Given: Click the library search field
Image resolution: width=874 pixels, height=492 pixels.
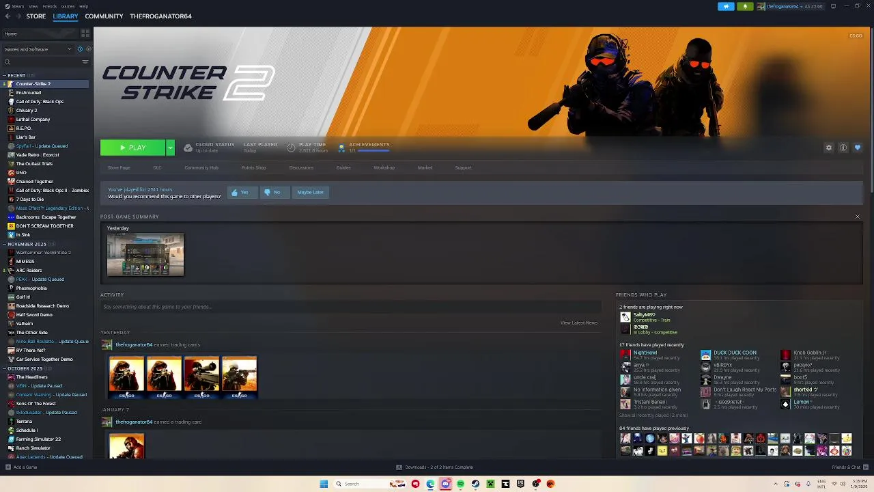Looking at the screenshot, I should pyautogui.click(x=42, y=62).
